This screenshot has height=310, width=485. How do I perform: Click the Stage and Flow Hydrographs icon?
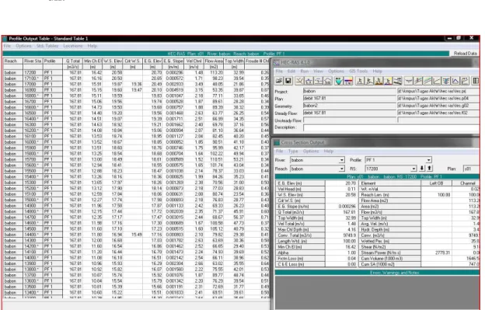(455, 81)
